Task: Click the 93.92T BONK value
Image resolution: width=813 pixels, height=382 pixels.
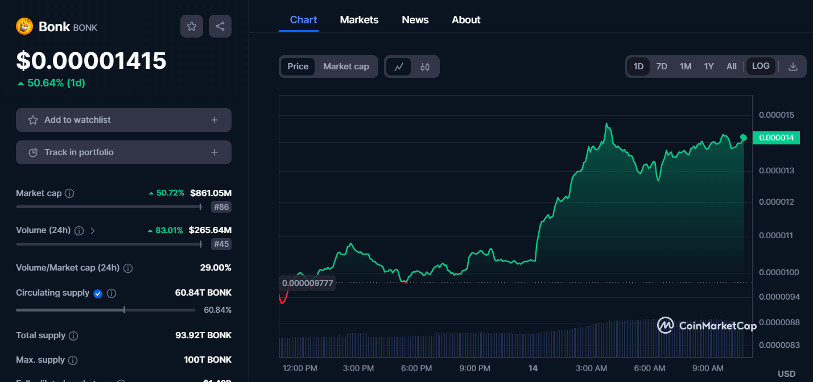Action: [x=203, y=335]
